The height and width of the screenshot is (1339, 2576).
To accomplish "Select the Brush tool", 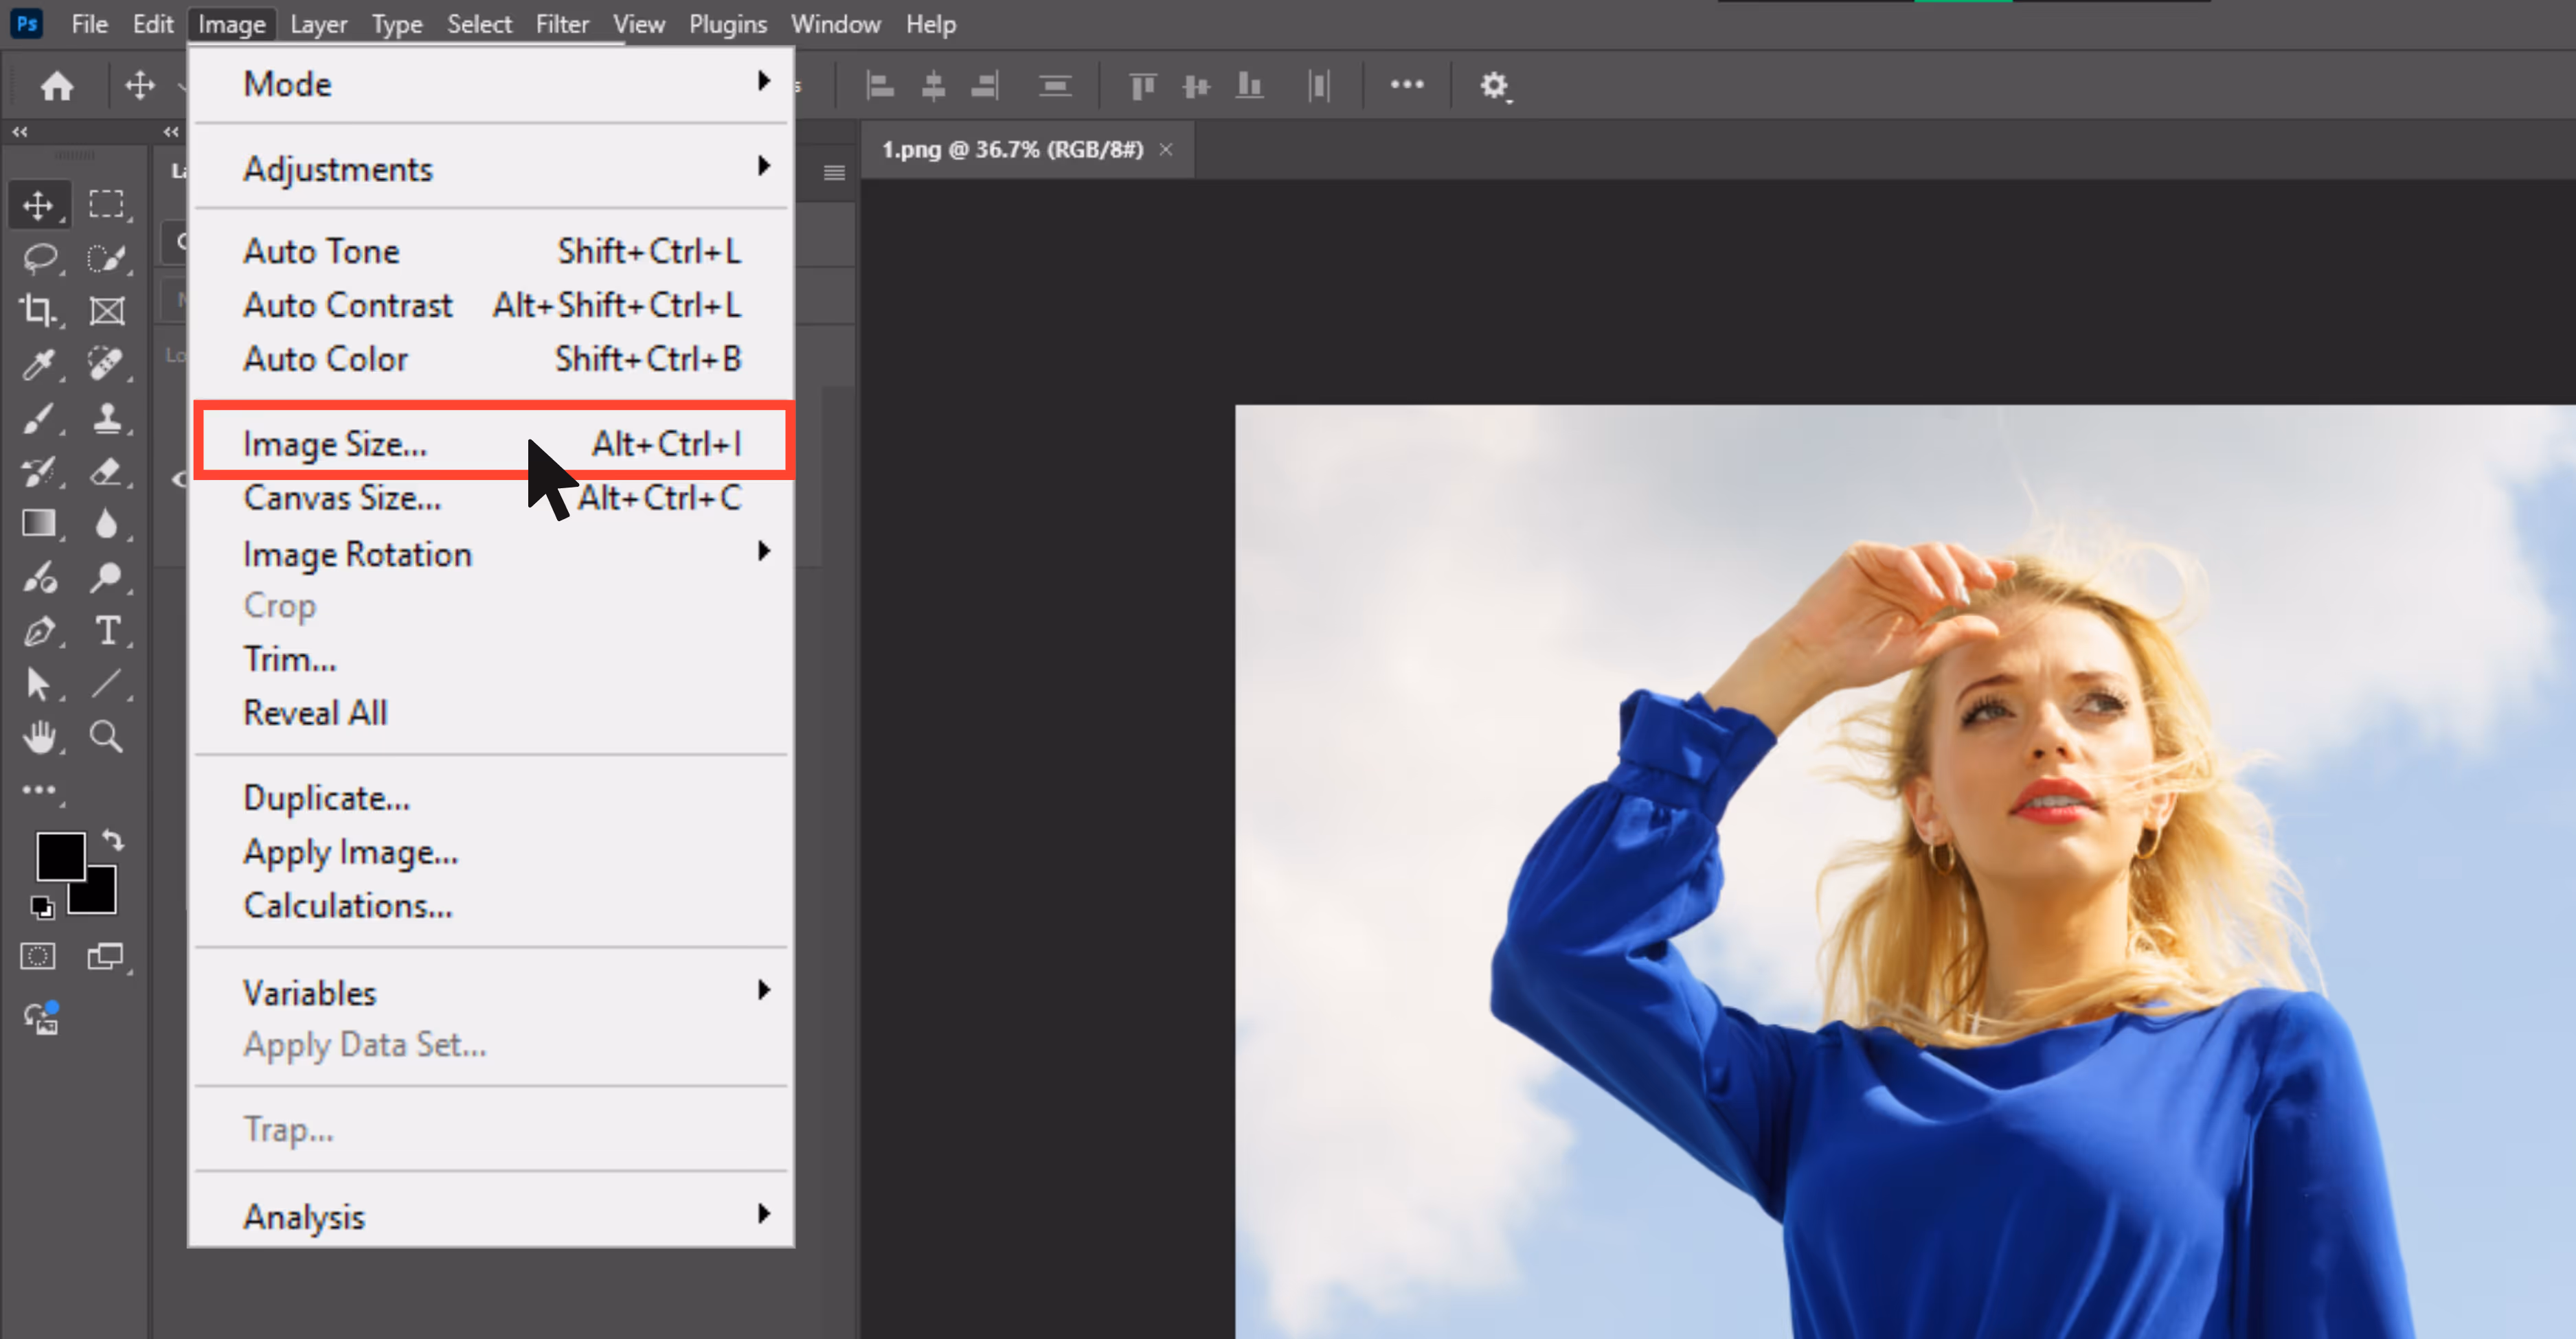I will (x=39, y=417).
